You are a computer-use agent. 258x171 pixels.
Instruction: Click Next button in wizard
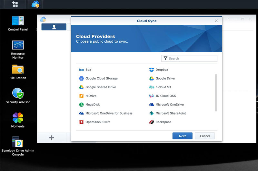click(182, 136)
